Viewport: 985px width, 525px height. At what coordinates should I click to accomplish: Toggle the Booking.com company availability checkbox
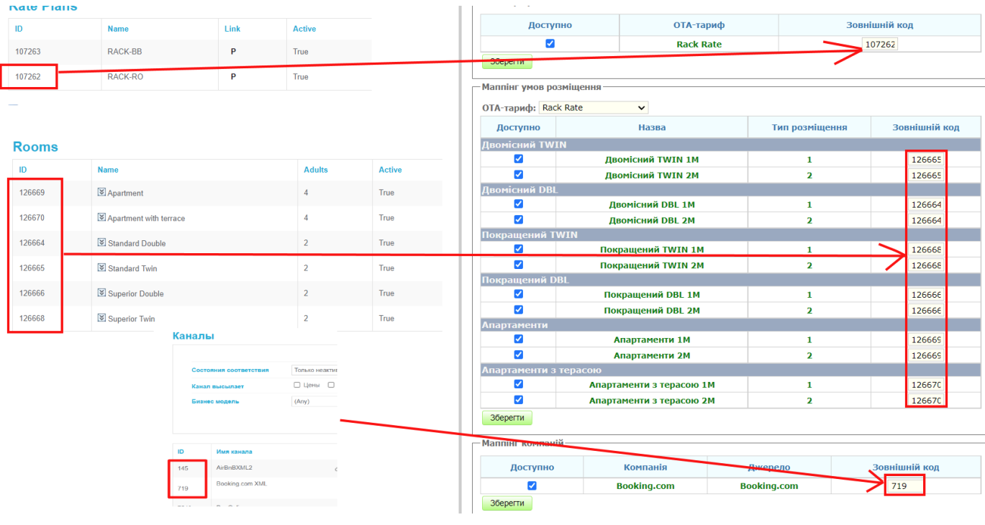click(532, 485)
